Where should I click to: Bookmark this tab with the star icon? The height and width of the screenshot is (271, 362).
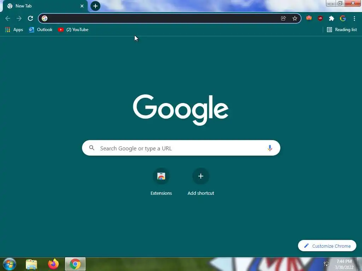[x=295, y=18]
